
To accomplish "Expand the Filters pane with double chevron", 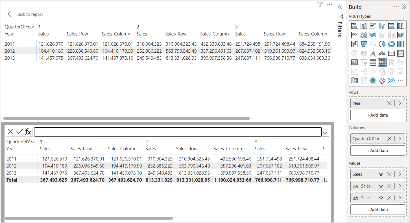I will 340,7.
